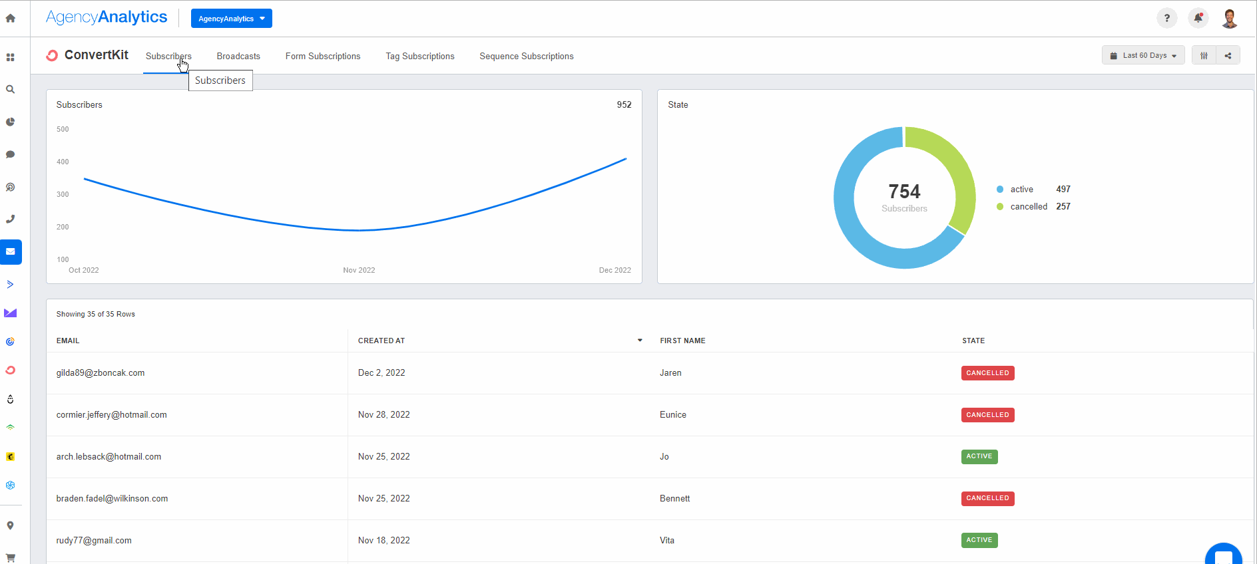Image resolution: width=1257 pixels, height=564 pixels.
Task: Open the user profile avatar
Action: click(x=1229, y=19)
